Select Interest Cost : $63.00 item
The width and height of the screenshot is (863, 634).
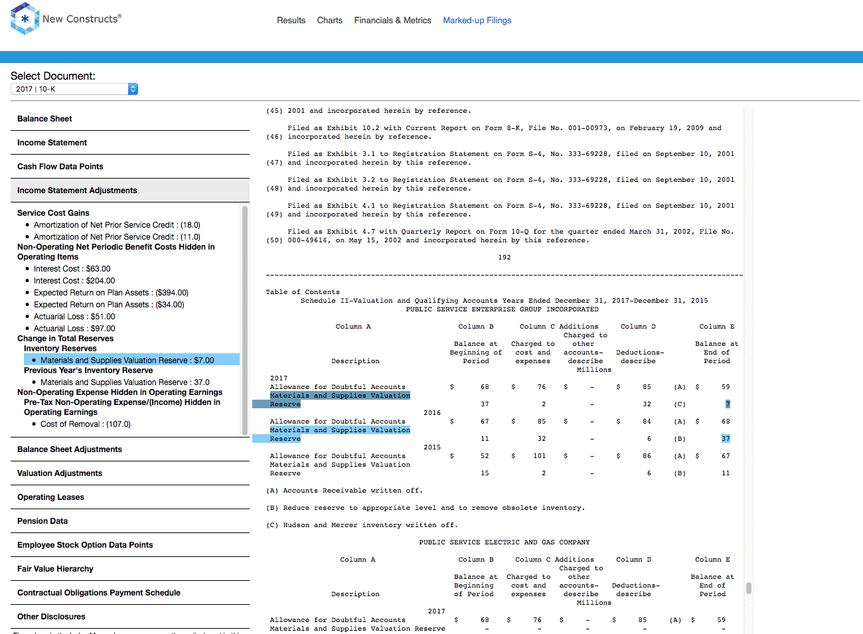tap(72, 269)
